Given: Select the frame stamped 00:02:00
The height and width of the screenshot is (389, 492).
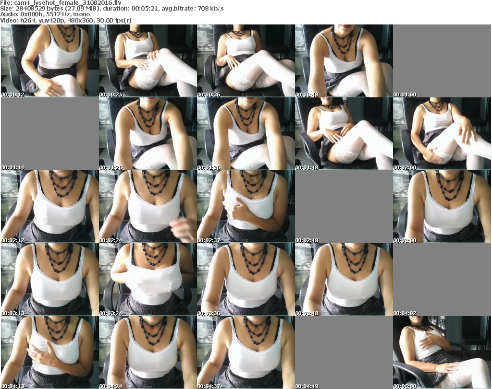Looking at the screenshot, I should click(442, 134).
